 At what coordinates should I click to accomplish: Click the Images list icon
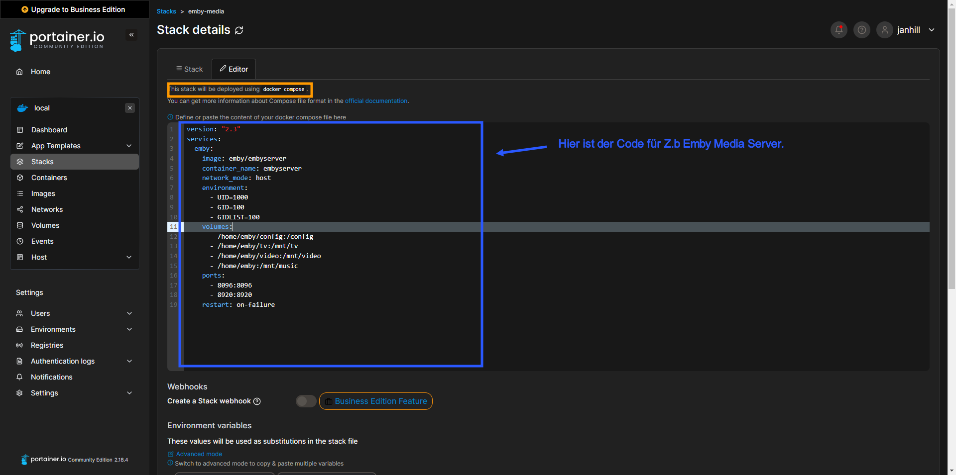[20, 193]
